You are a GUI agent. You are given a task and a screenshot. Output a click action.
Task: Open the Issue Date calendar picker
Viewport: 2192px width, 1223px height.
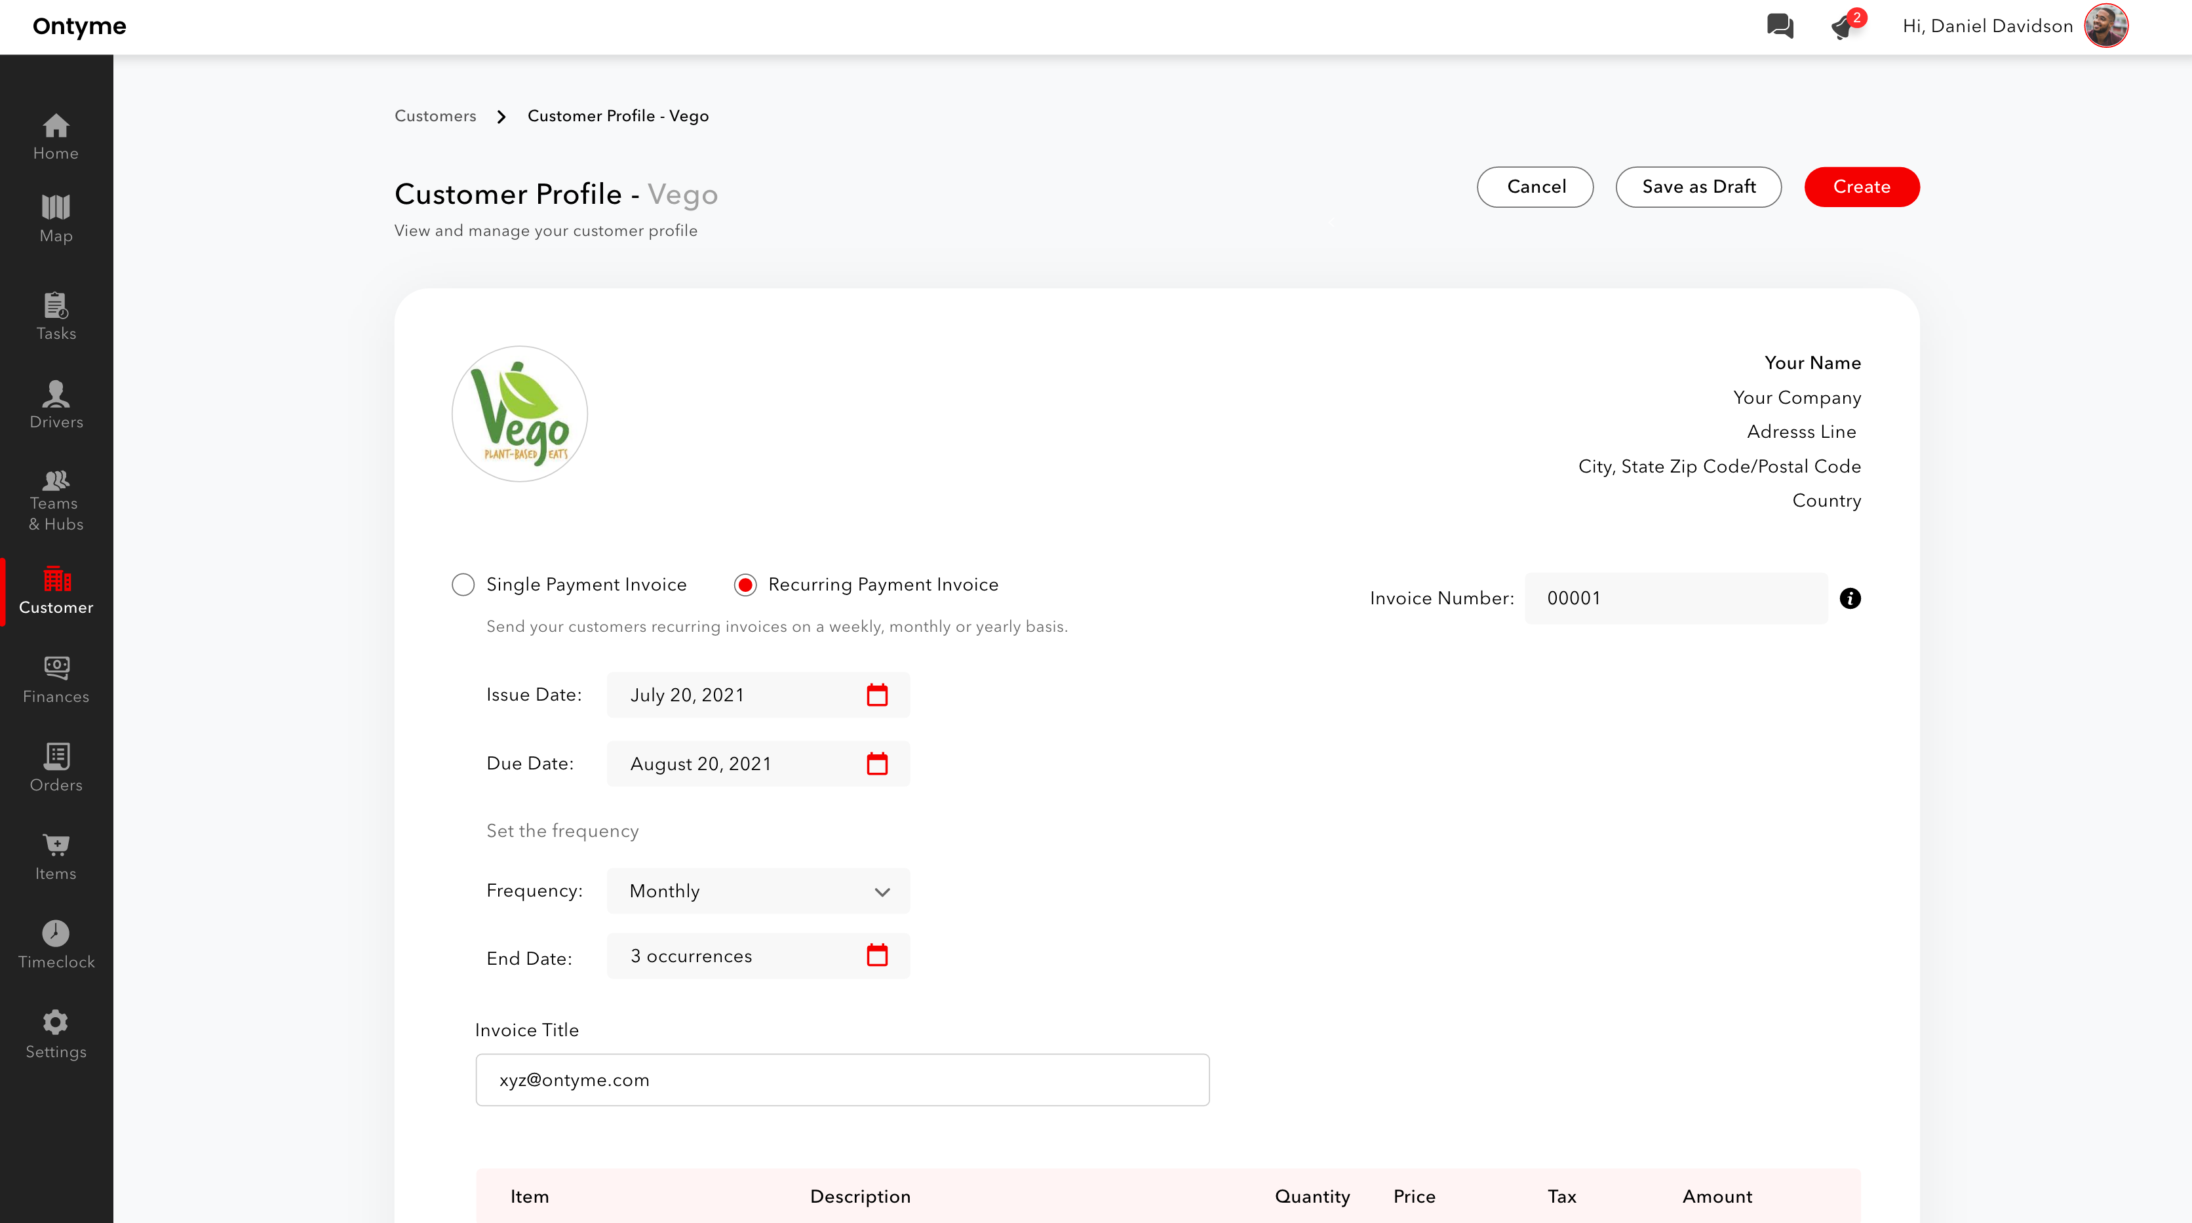(x=876, y=695)
